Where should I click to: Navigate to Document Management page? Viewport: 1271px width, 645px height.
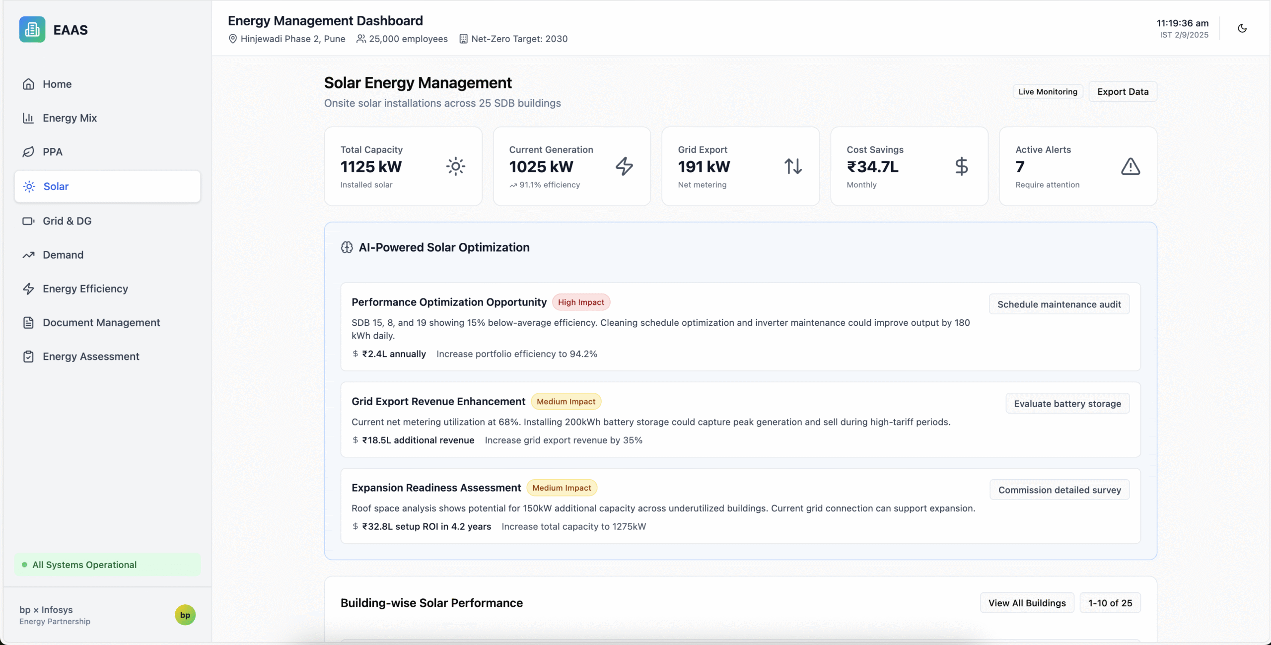coord(101,323)
